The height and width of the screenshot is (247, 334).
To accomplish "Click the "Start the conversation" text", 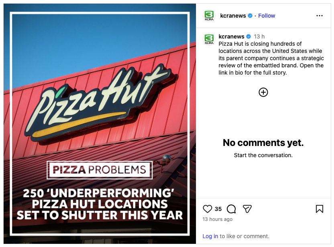I will point(263,155).
